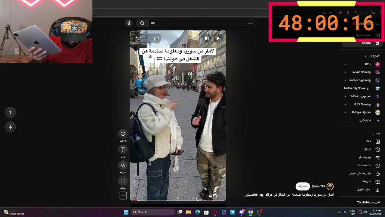Toggle closed captions on the Short
The image size is (385, 217).
(x=156, y=38)
